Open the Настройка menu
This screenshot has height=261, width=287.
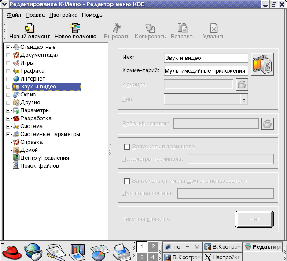[63, 15]
